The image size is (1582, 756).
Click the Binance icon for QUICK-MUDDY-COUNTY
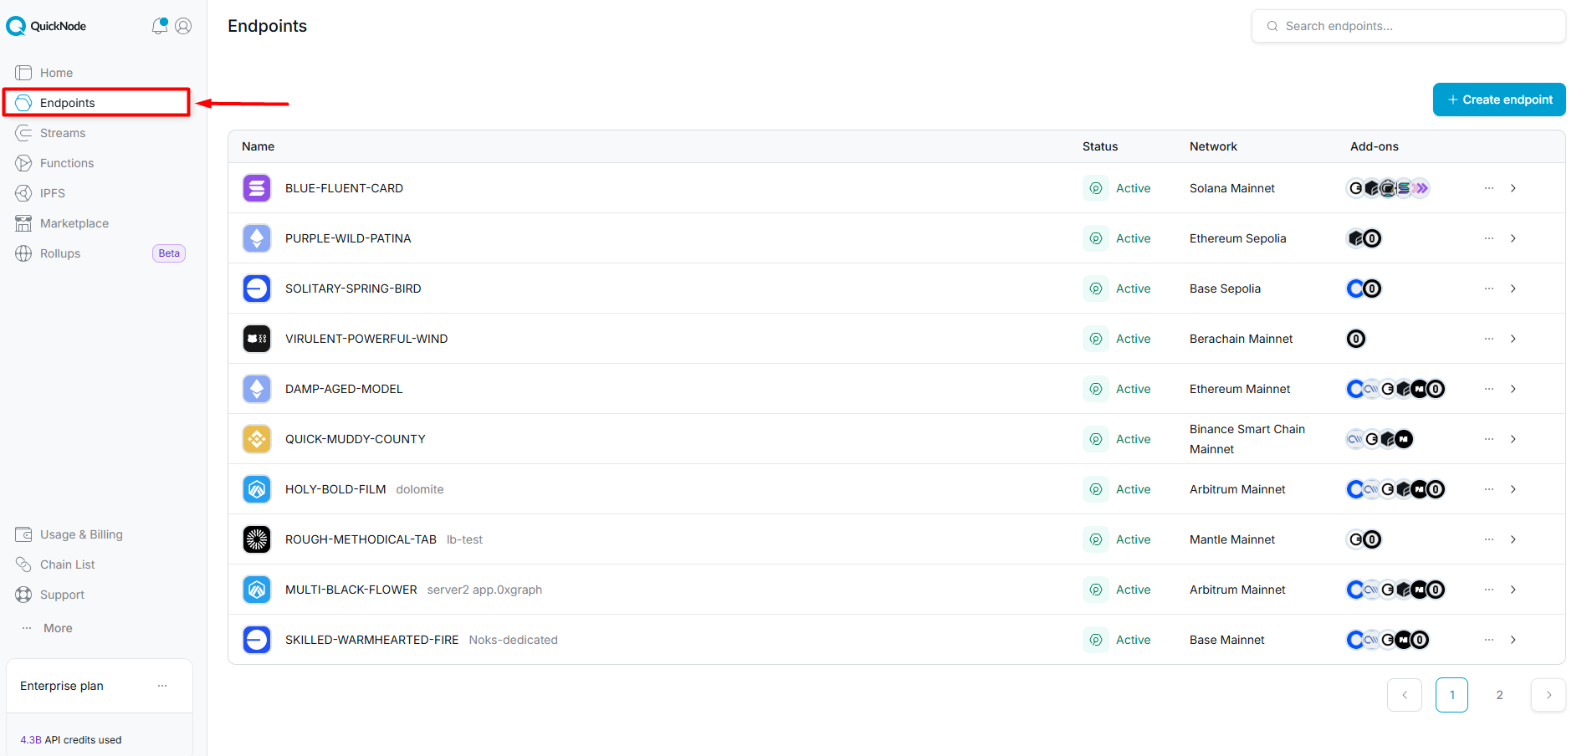pos(257,439)
